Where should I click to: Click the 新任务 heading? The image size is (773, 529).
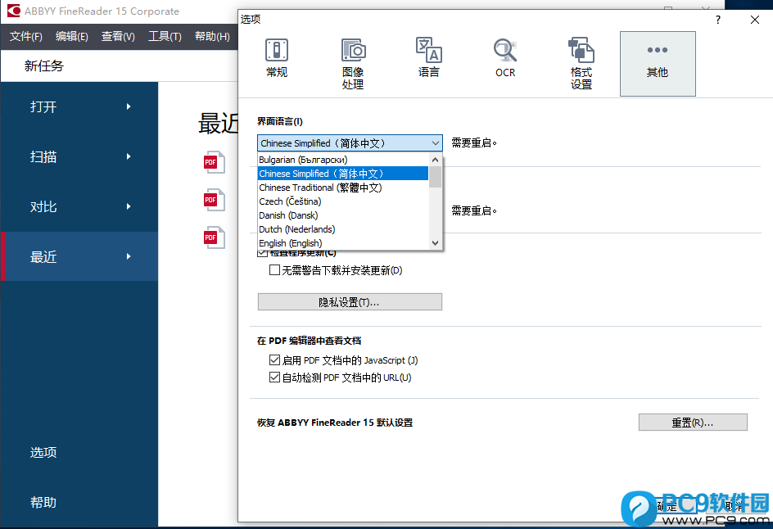(x=44, y=66)
